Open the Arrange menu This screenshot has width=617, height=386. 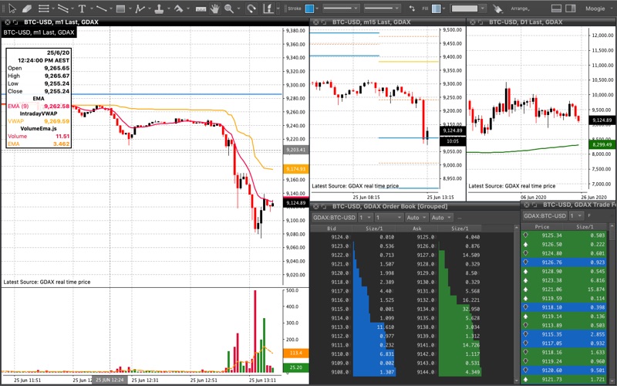tap(520, 8)
